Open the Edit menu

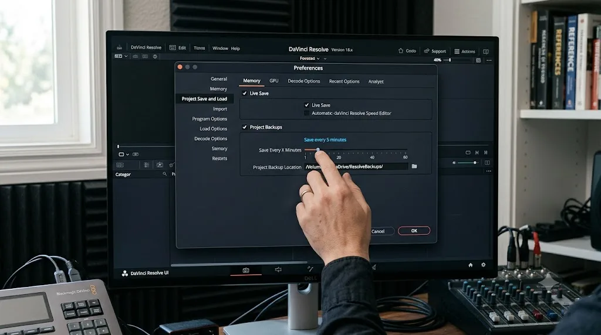point(182,48)
